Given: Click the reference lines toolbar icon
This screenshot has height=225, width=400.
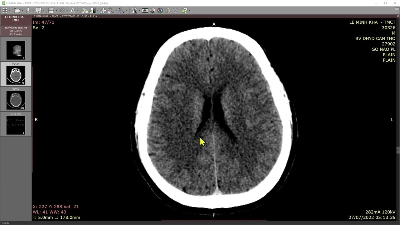Looking at the screenshot, I should click(x=134, y=10).
